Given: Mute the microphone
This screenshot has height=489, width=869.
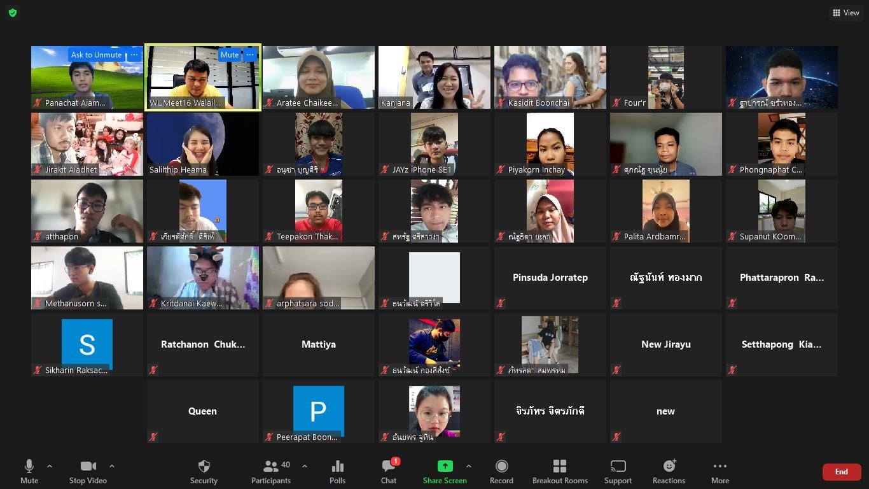Looking at the screenshot, I should tap(29, 471).
